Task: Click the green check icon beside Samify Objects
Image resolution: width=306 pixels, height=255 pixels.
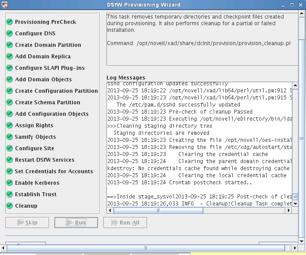Action: click(9, 137)
